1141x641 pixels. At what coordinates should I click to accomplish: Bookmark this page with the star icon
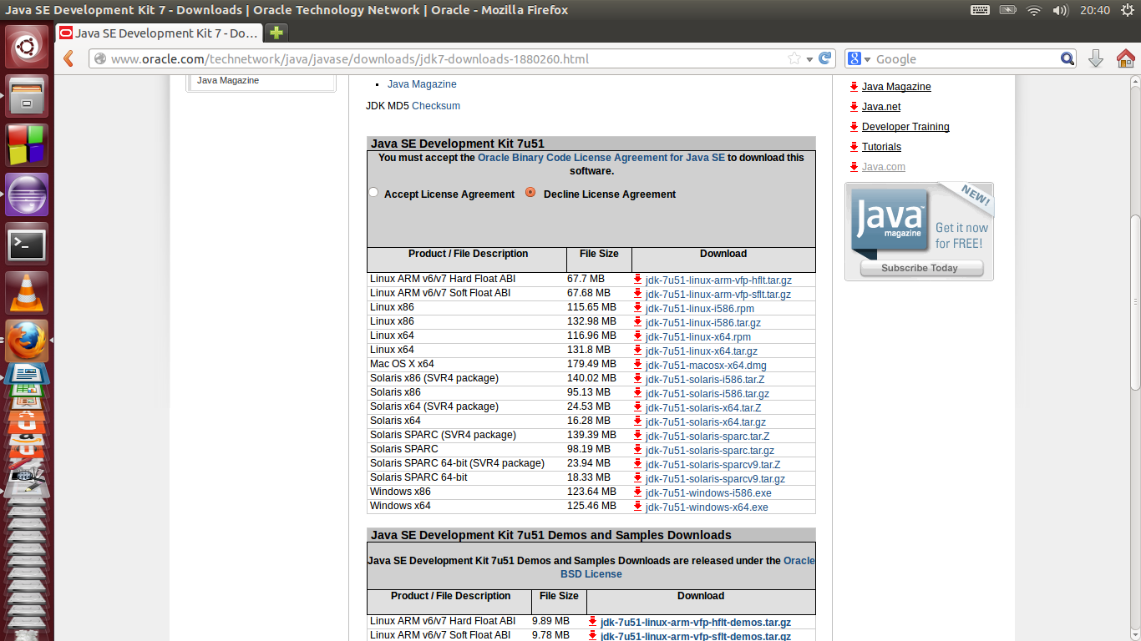pyautogui.click(x=794, y=58)
